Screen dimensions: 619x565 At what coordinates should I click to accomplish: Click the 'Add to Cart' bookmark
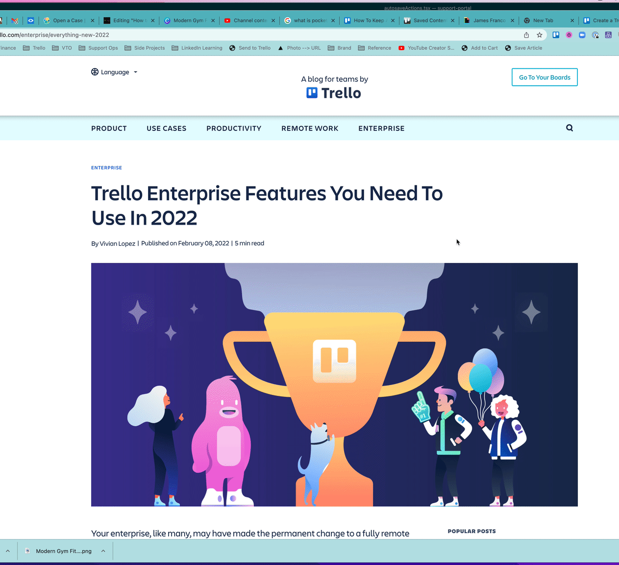480,48
